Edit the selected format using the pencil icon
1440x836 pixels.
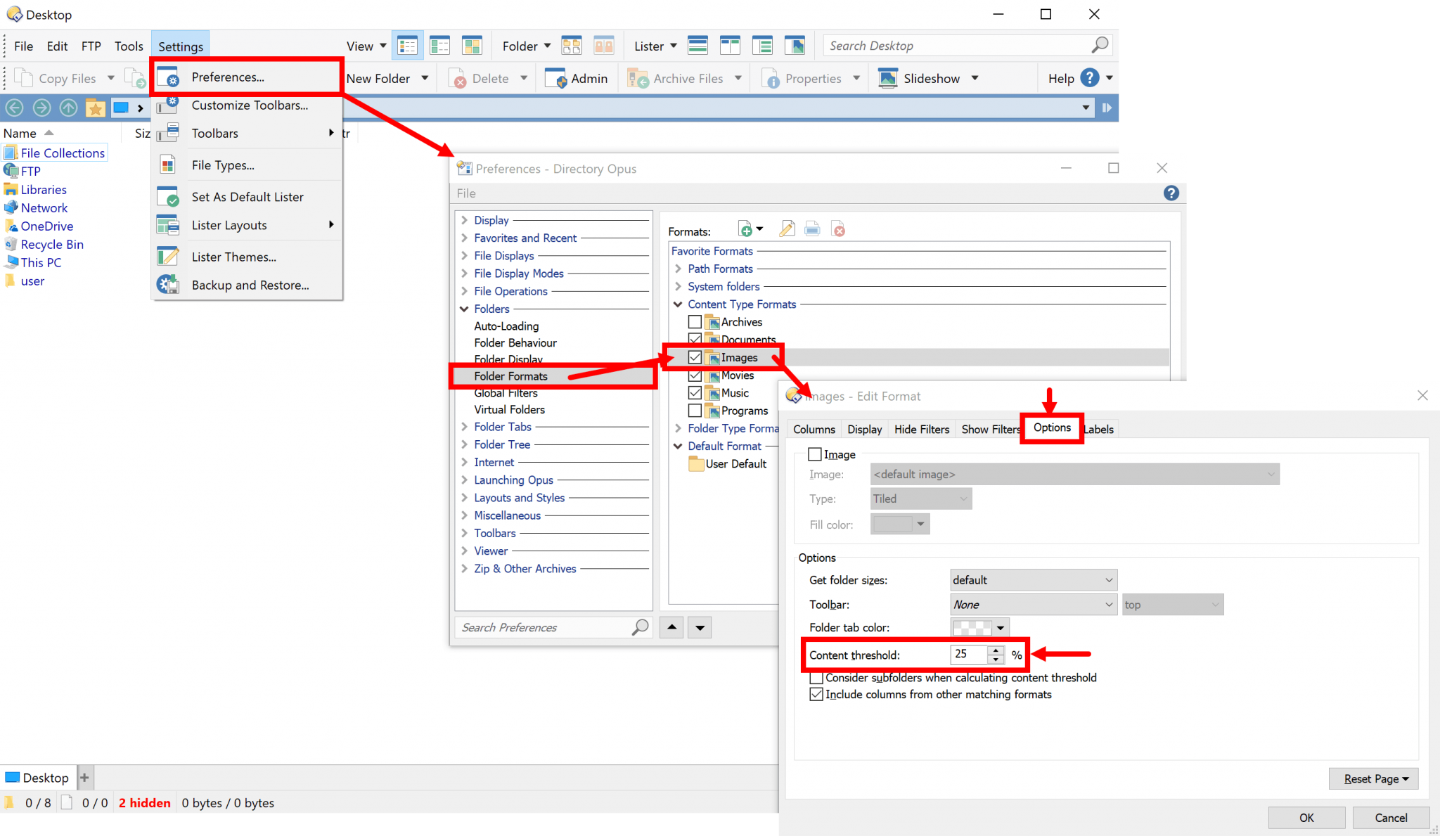[786, 229]
